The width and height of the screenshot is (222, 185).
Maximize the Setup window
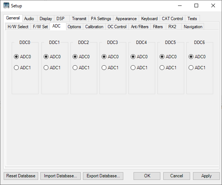tap(196, 5)
